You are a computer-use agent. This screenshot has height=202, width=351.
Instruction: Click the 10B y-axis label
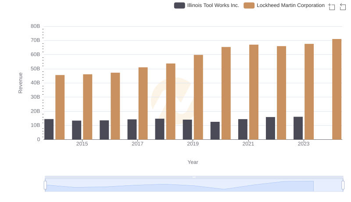36,125
